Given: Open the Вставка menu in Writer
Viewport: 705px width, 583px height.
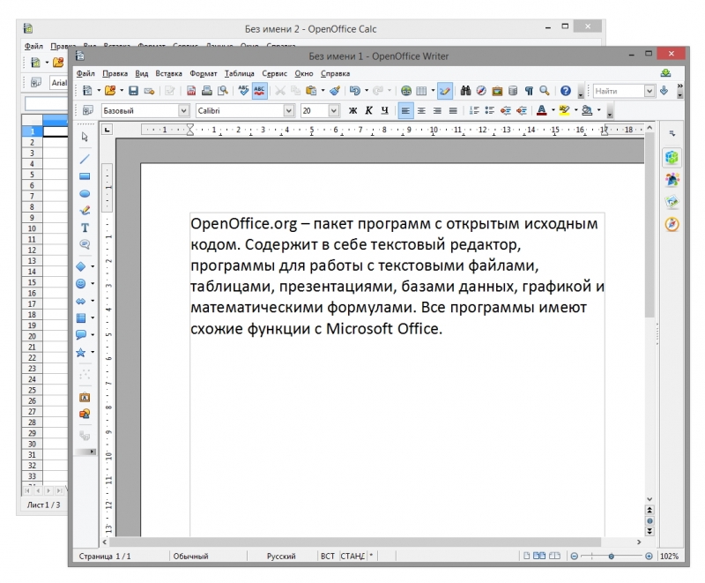Looking at the screenshot, I should [168, 73].
